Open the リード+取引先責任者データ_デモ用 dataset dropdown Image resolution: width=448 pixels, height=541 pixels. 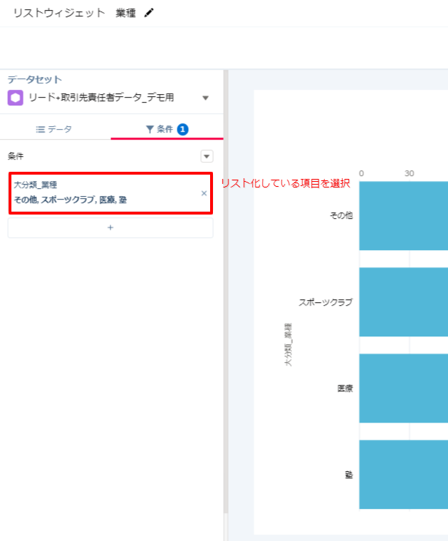click(206, 98)
